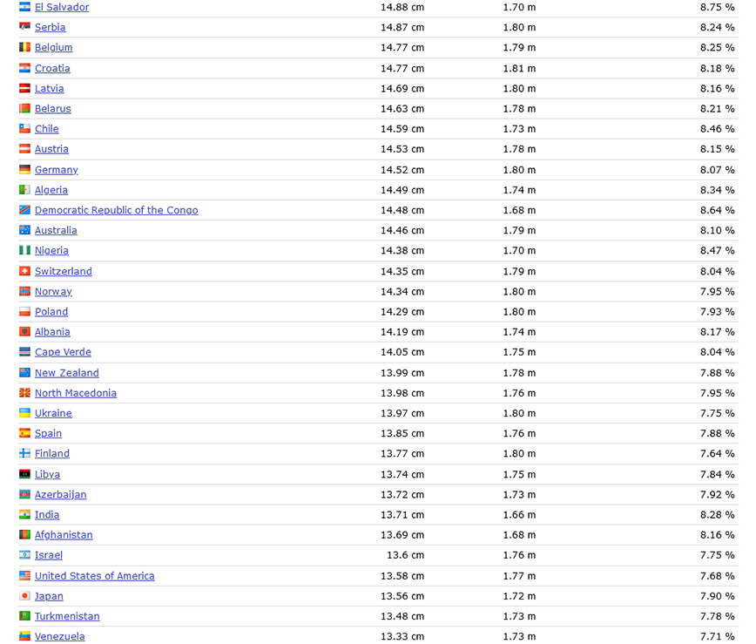Click the Japan flag icon
The width and height of the screenshot is (756, 644).
(24, 596)
